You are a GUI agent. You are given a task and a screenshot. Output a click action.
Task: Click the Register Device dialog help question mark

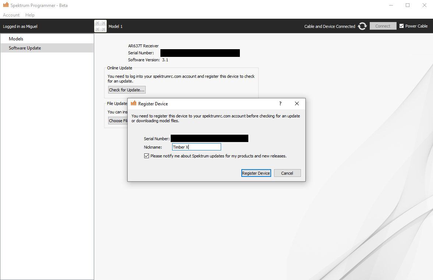click(280, 104)
